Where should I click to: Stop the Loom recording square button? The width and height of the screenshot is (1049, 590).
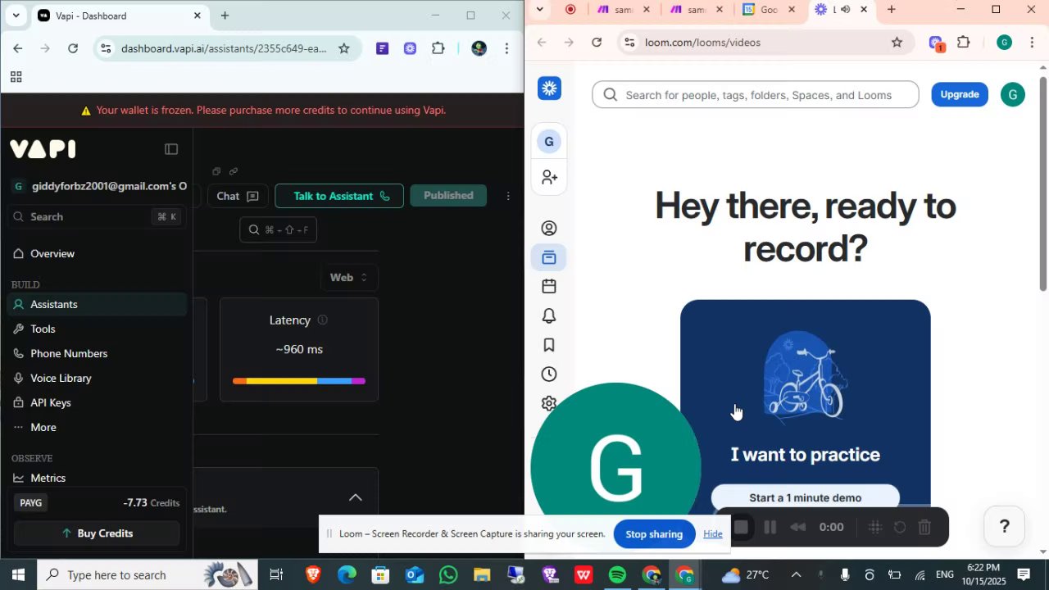click(x=741, y=527)
